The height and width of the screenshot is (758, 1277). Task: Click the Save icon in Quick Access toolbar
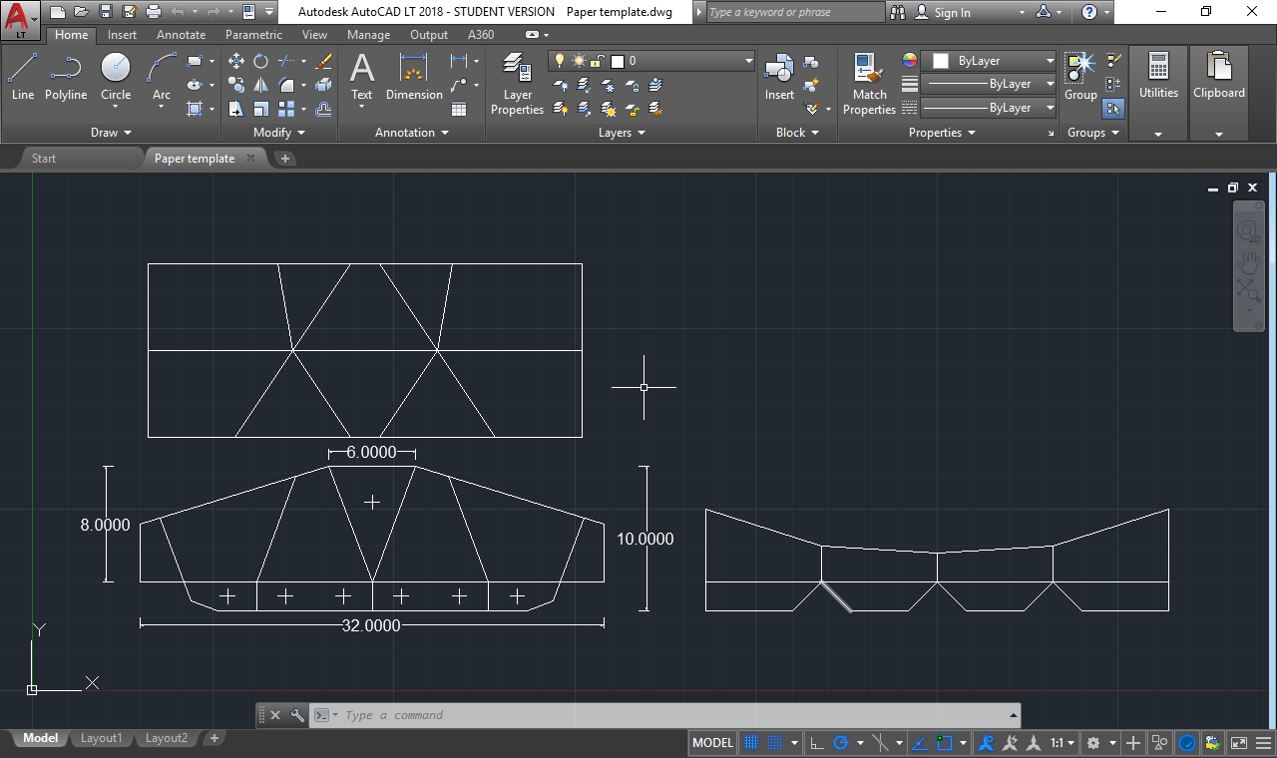[x=106, y=12]
